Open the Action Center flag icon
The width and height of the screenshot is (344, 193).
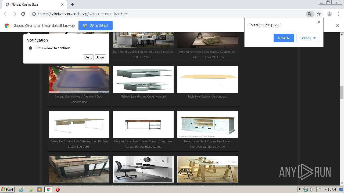click(318, 190)
